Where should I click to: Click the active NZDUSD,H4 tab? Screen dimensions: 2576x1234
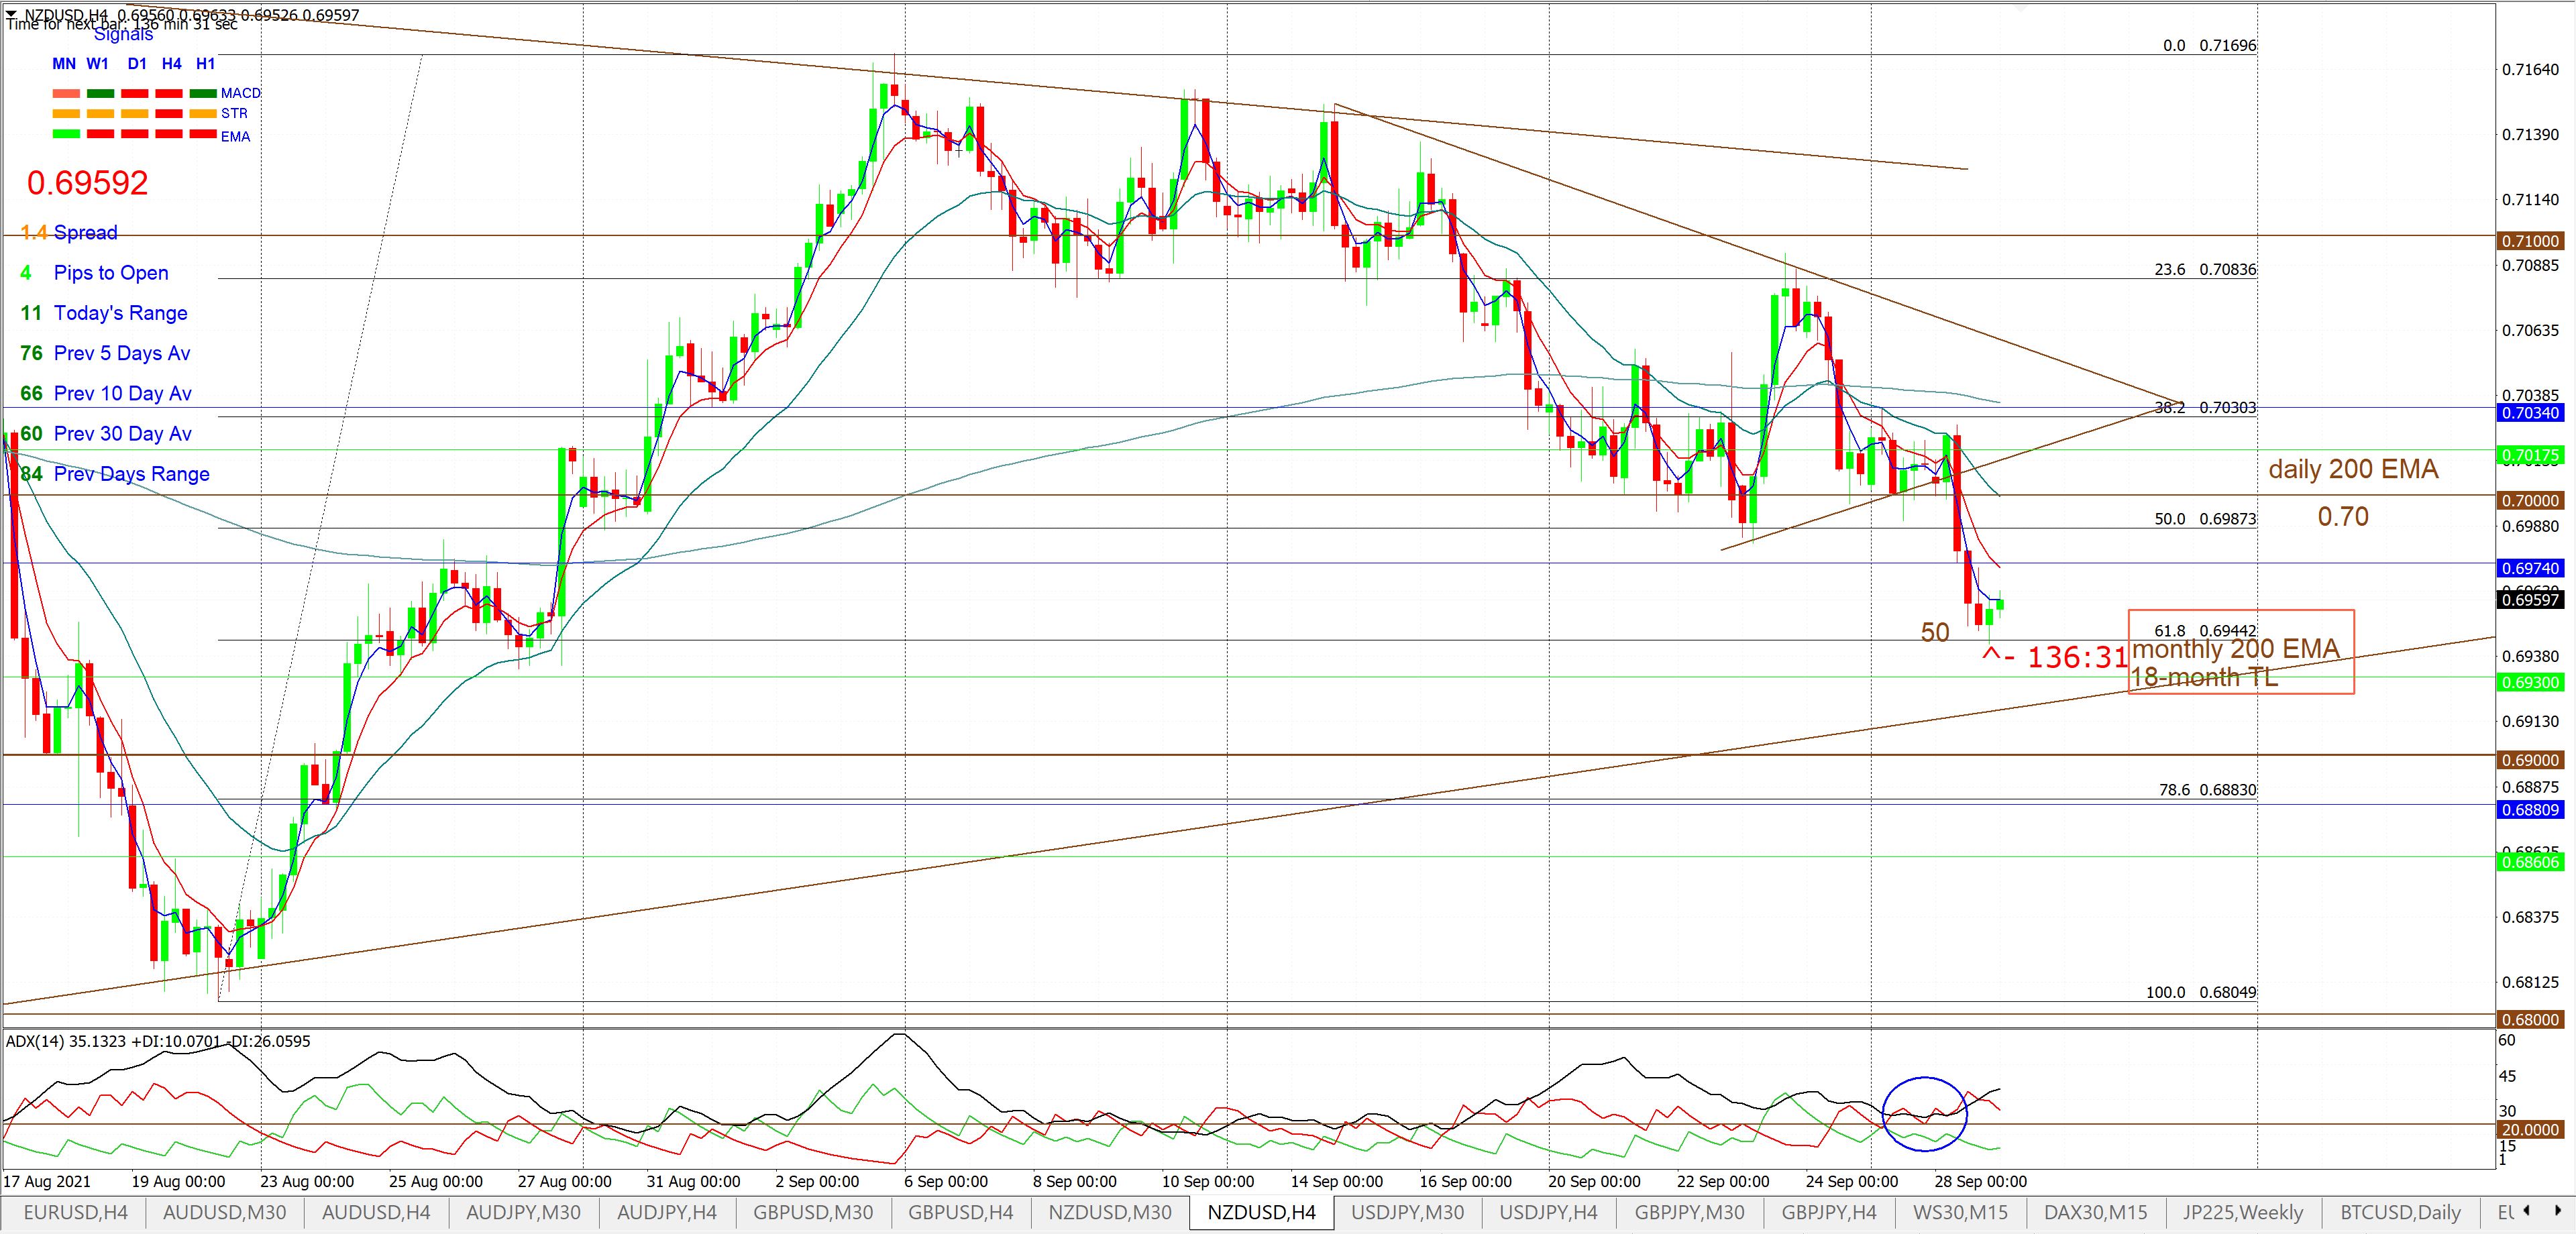(x=1261, y=1212)
